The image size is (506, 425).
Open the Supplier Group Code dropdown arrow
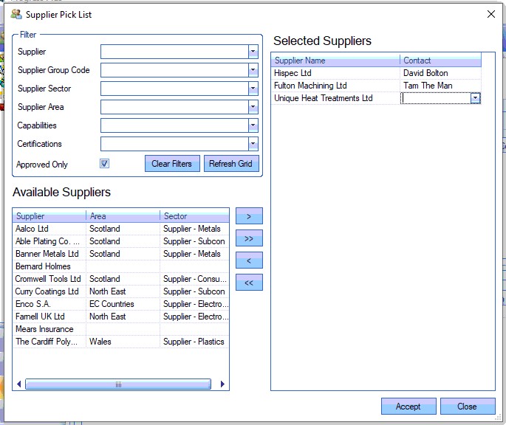[x=253, y=70]
